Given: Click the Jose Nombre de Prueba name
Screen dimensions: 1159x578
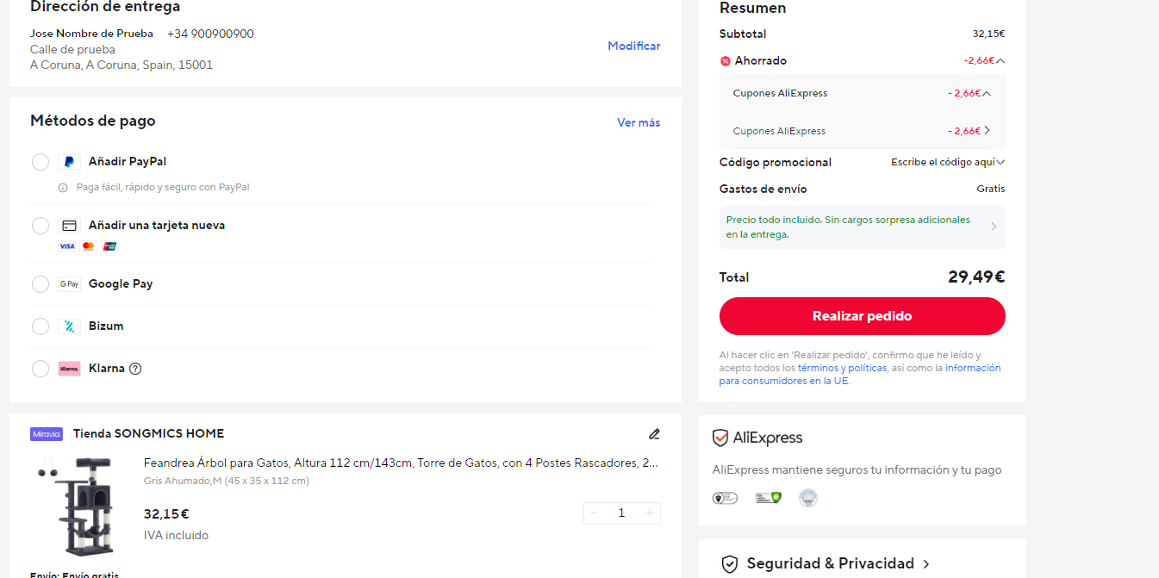Looking at the screenshot, I should (91, 34).
